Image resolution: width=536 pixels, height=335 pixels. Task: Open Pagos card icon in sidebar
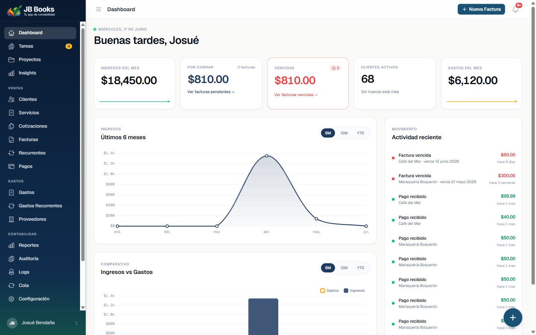pyautogui.click(x=12, y=166)
